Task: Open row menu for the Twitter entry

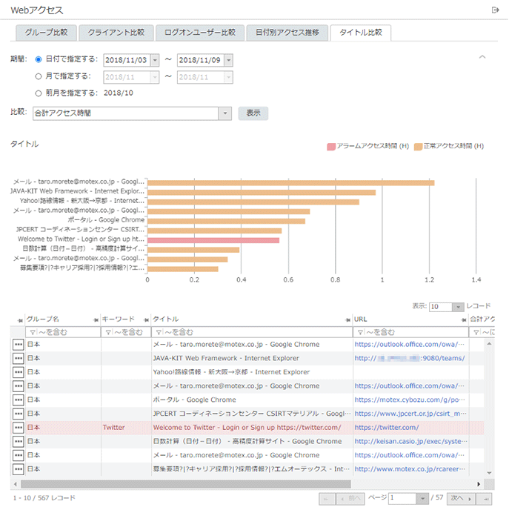Action: [x=18, y=428]
